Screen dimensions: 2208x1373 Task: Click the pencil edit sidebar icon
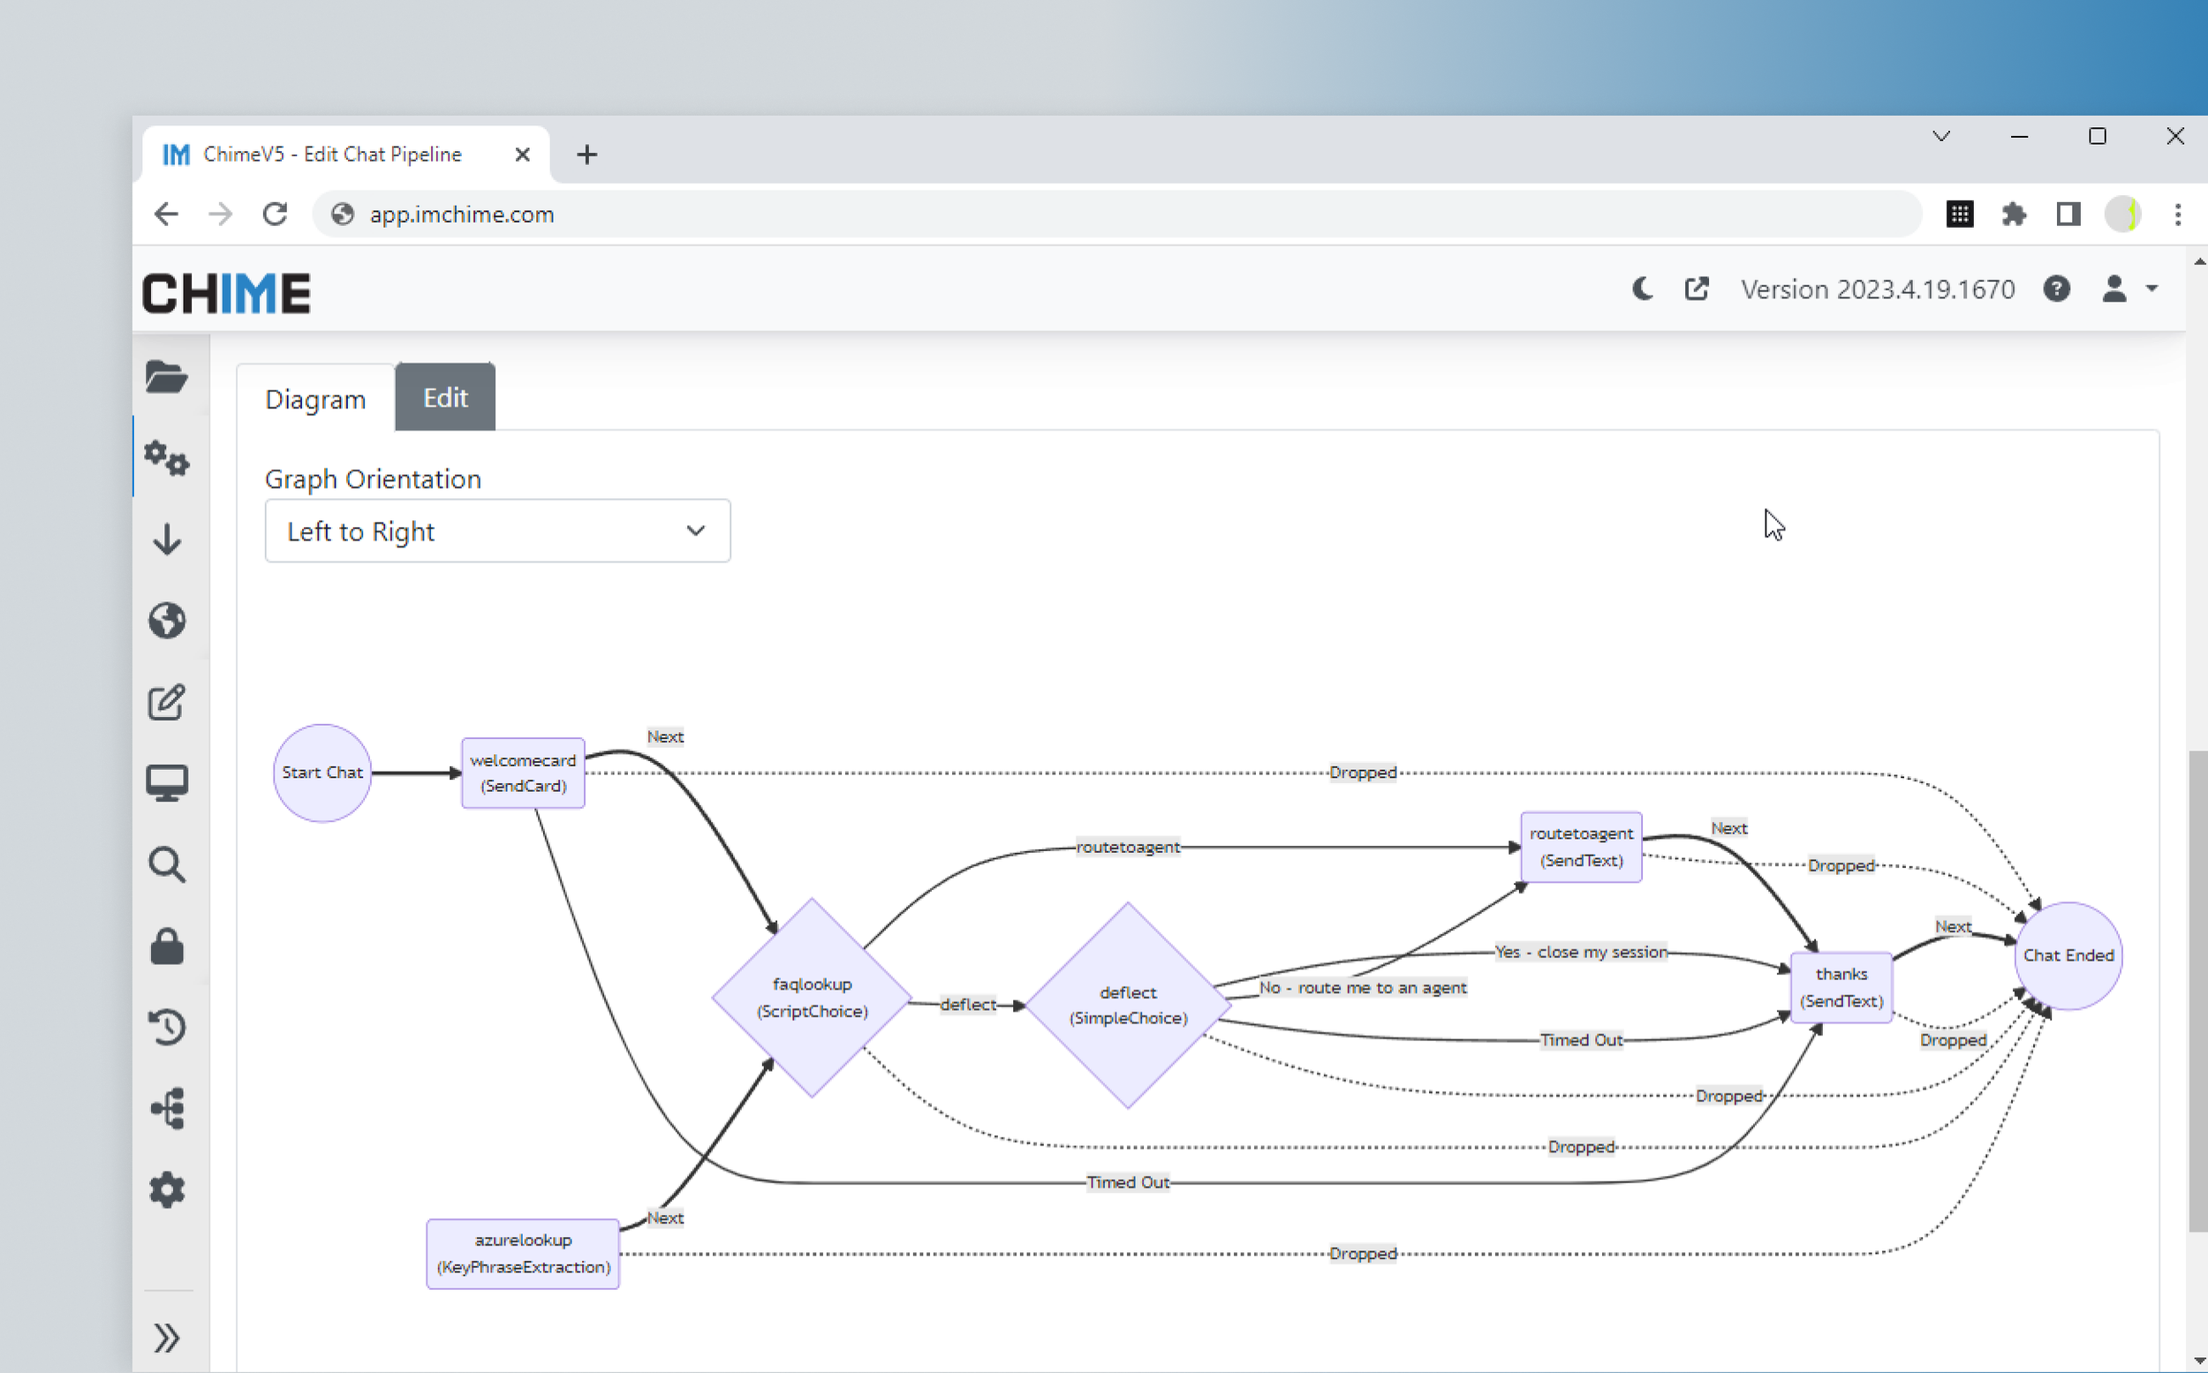166,702
